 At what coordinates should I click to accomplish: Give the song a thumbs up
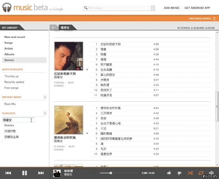tap(169, 173)
